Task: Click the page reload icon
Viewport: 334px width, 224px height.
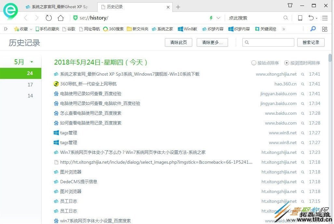Action: point(48,18)
